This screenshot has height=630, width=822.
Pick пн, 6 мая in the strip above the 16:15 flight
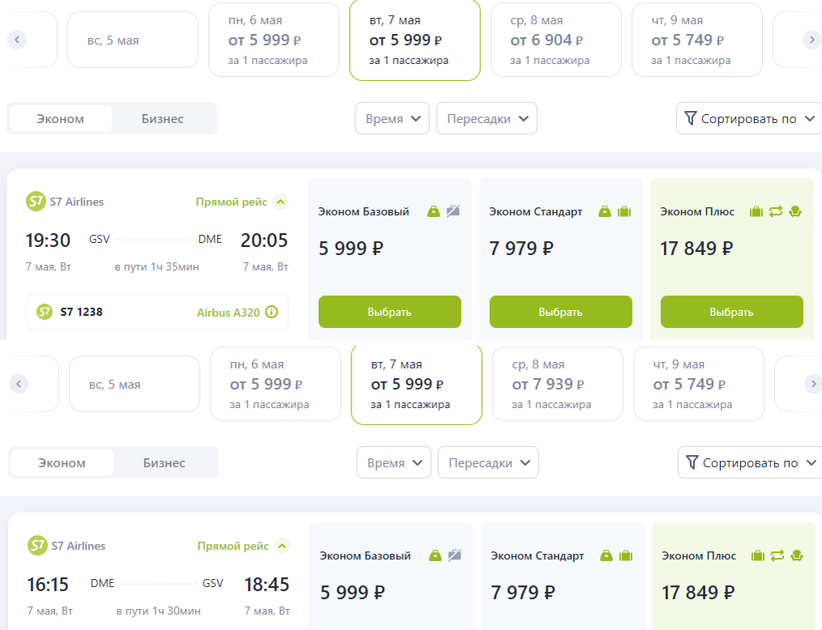click(x=275, y=384)
